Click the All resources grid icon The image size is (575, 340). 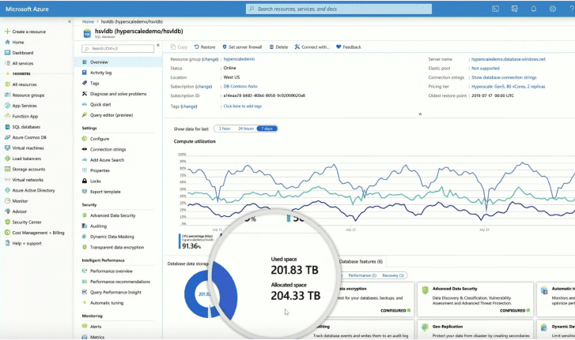pyautogui.click(x=7, y=84)
